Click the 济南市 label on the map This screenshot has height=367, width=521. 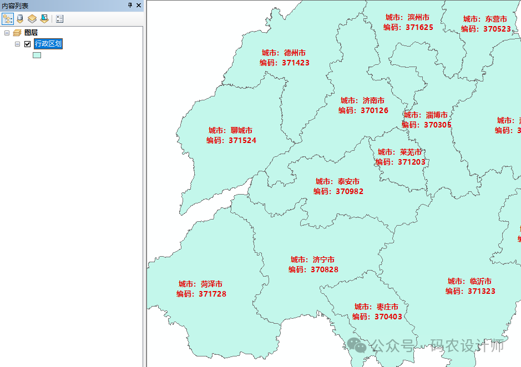click(363, 101)
